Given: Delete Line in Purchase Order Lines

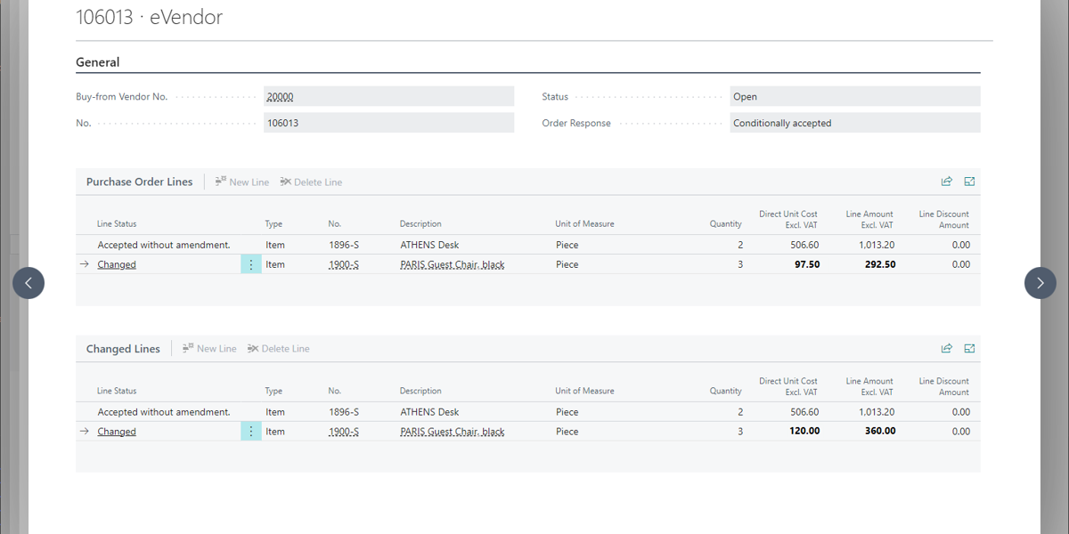Looking at the screenshot, I should tap(311, 182).
